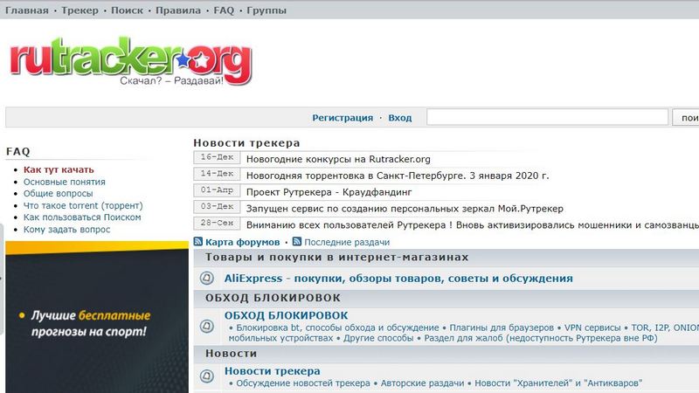Open subforum Раздел для жалоб
The height and width of the screenshot is (393, 699).
pyautogui.click(x=541, y=338)
